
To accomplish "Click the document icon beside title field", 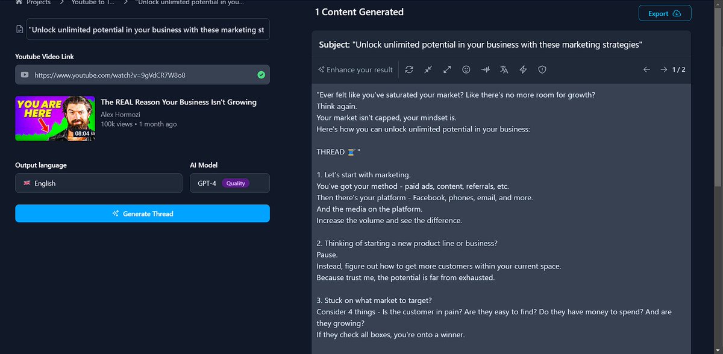I will (20, 30).
